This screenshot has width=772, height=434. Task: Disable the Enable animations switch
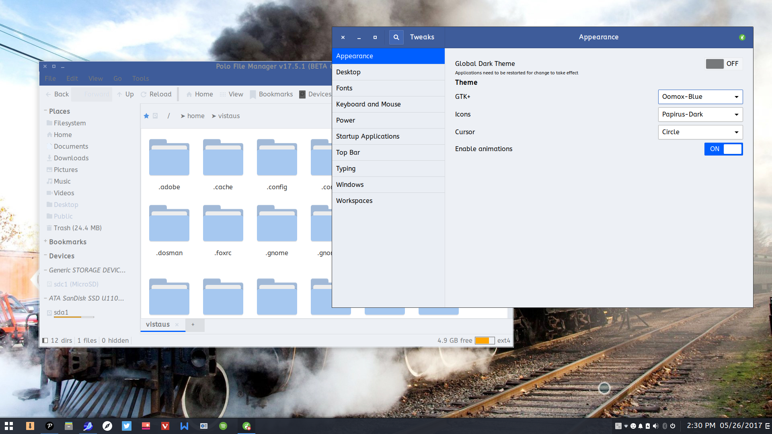pos(723,149)
